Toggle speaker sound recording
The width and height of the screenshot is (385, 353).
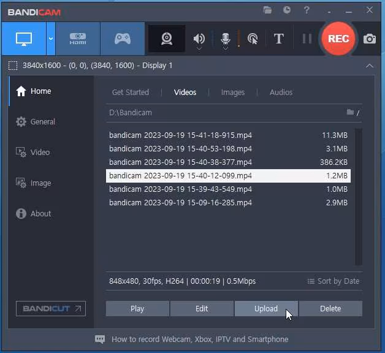tap(199, 39)
